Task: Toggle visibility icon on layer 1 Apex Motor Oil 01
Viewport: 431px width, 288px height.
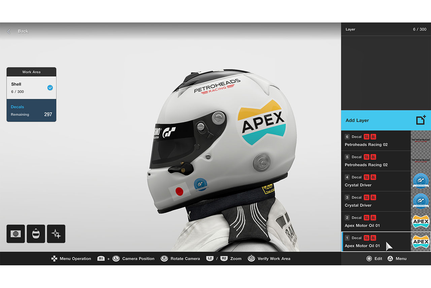Action: pyautogui.click(x=366, y=238)
